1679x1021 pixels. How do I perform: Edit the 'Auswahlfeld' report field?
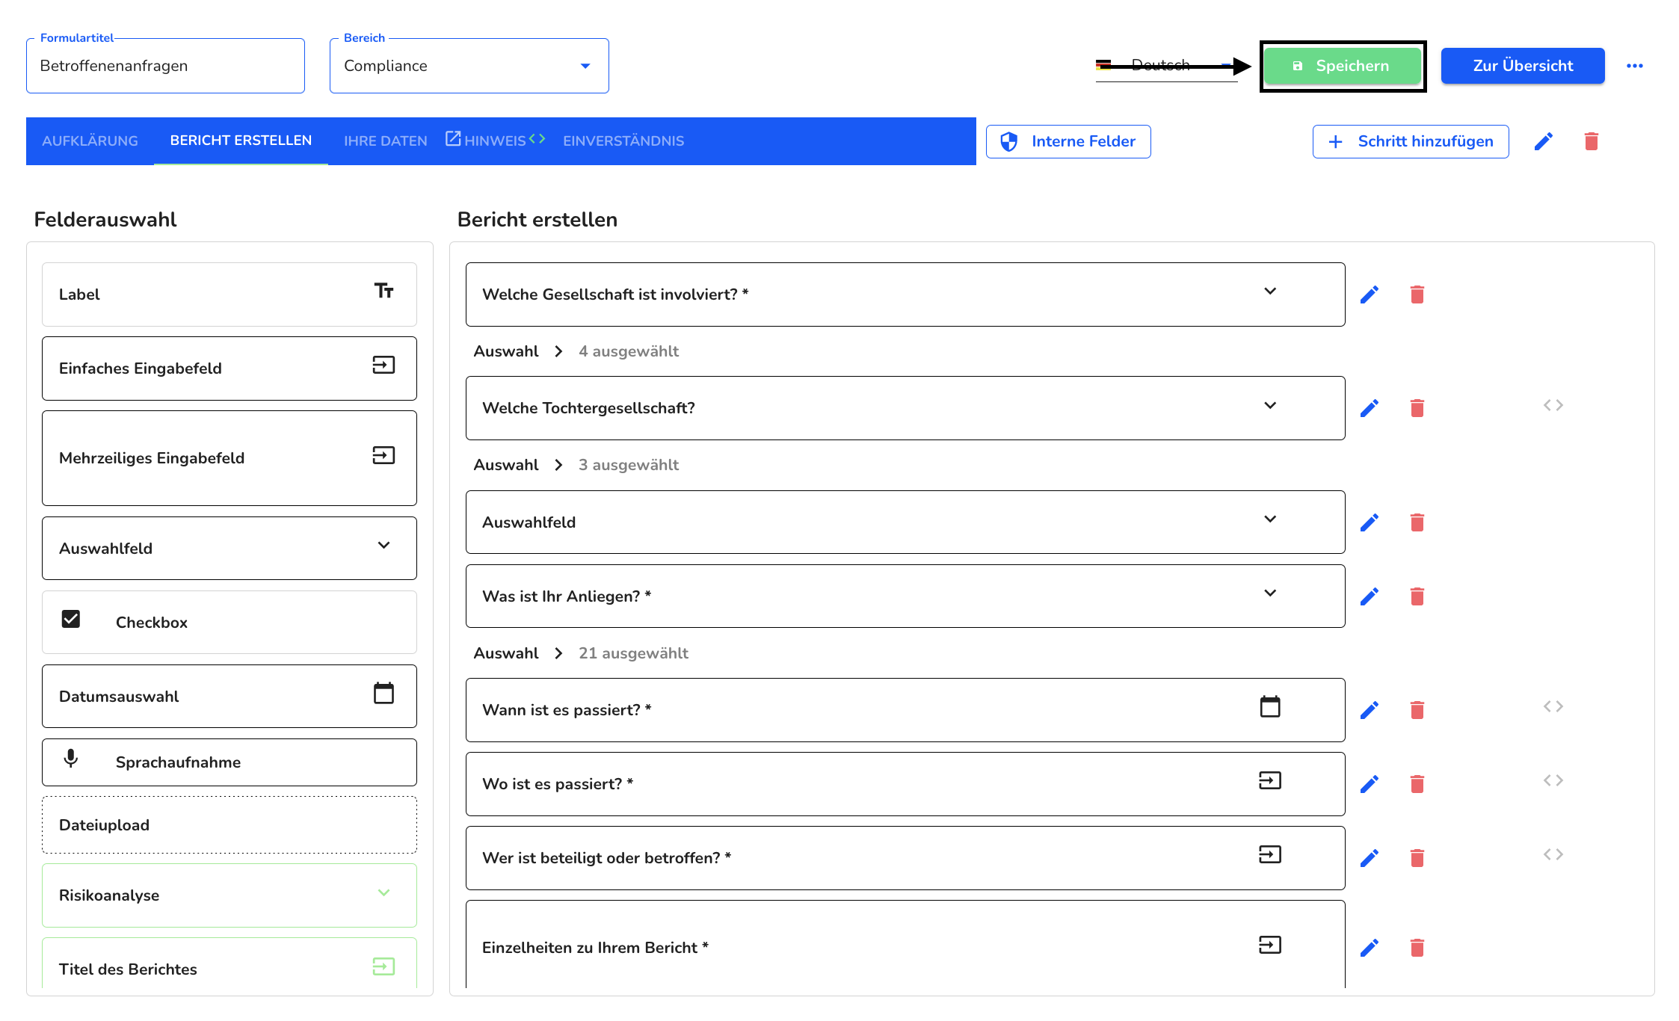(1369, 522)
